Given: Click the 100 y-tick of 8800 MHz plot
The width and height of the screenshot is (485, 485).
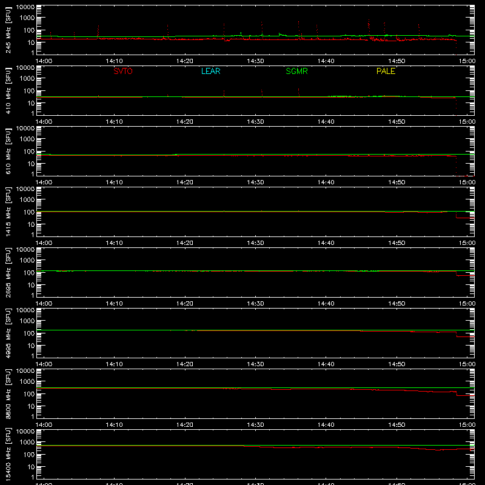Looking at the screenshot, I should [x=29, y=394].
